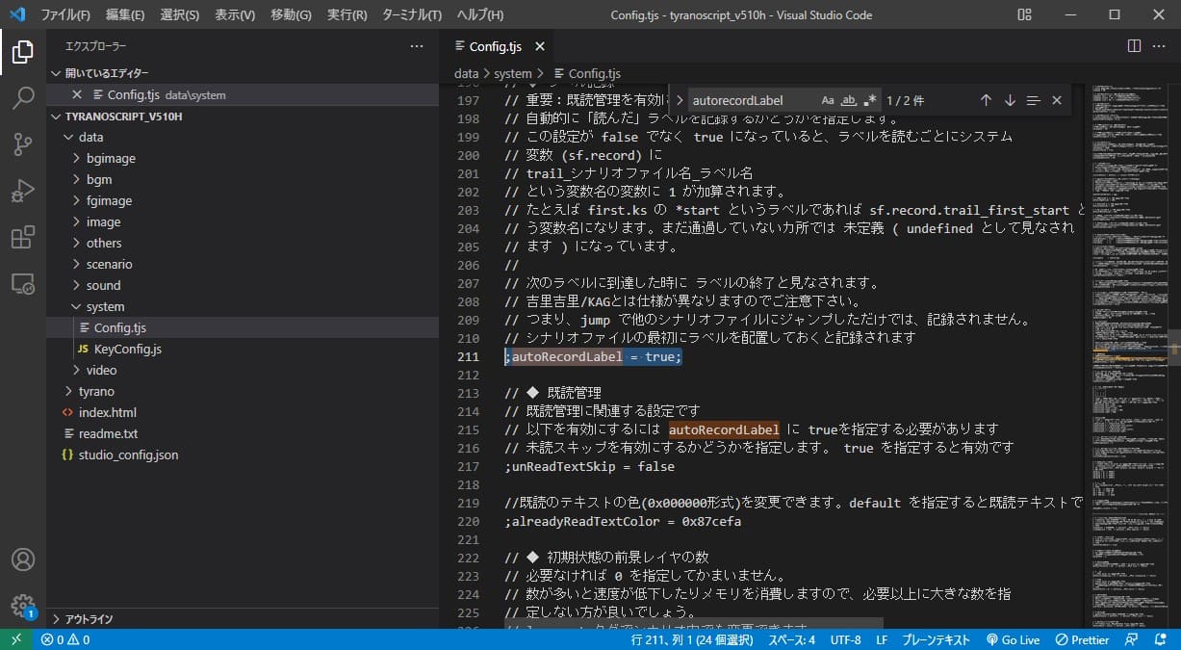Split the editor to the right
This screenshot has width=1181, height=650.
(x=1134, y=46)
